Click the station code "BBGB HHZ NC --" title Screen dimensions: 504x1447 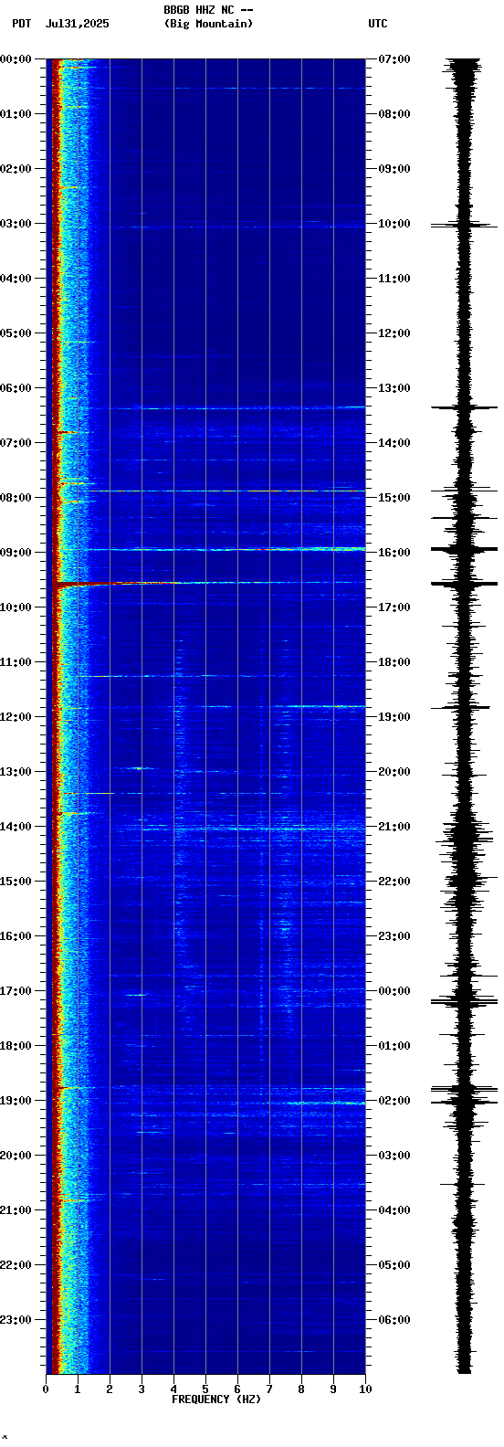coord(208,10)
